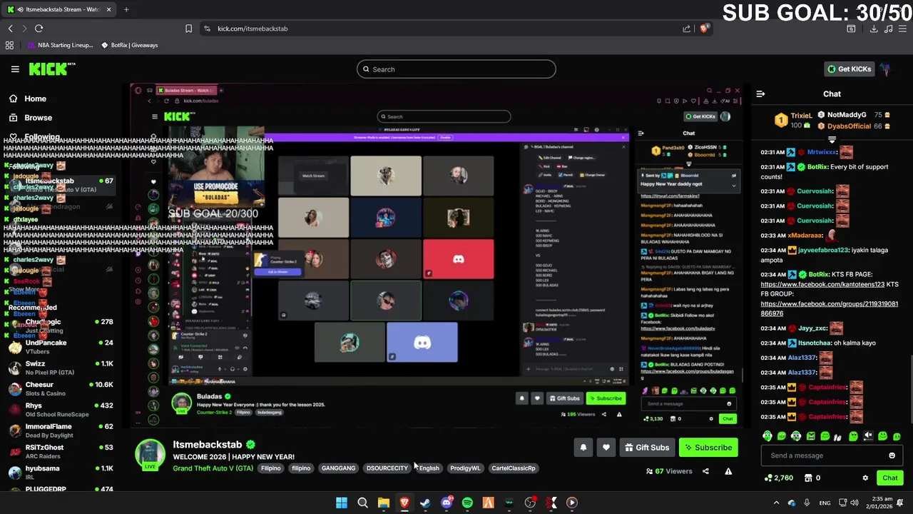Viewport: 913px width, 514px height.
Task: Open Spotify from the taskbar
Action: [x=467, y=503]
